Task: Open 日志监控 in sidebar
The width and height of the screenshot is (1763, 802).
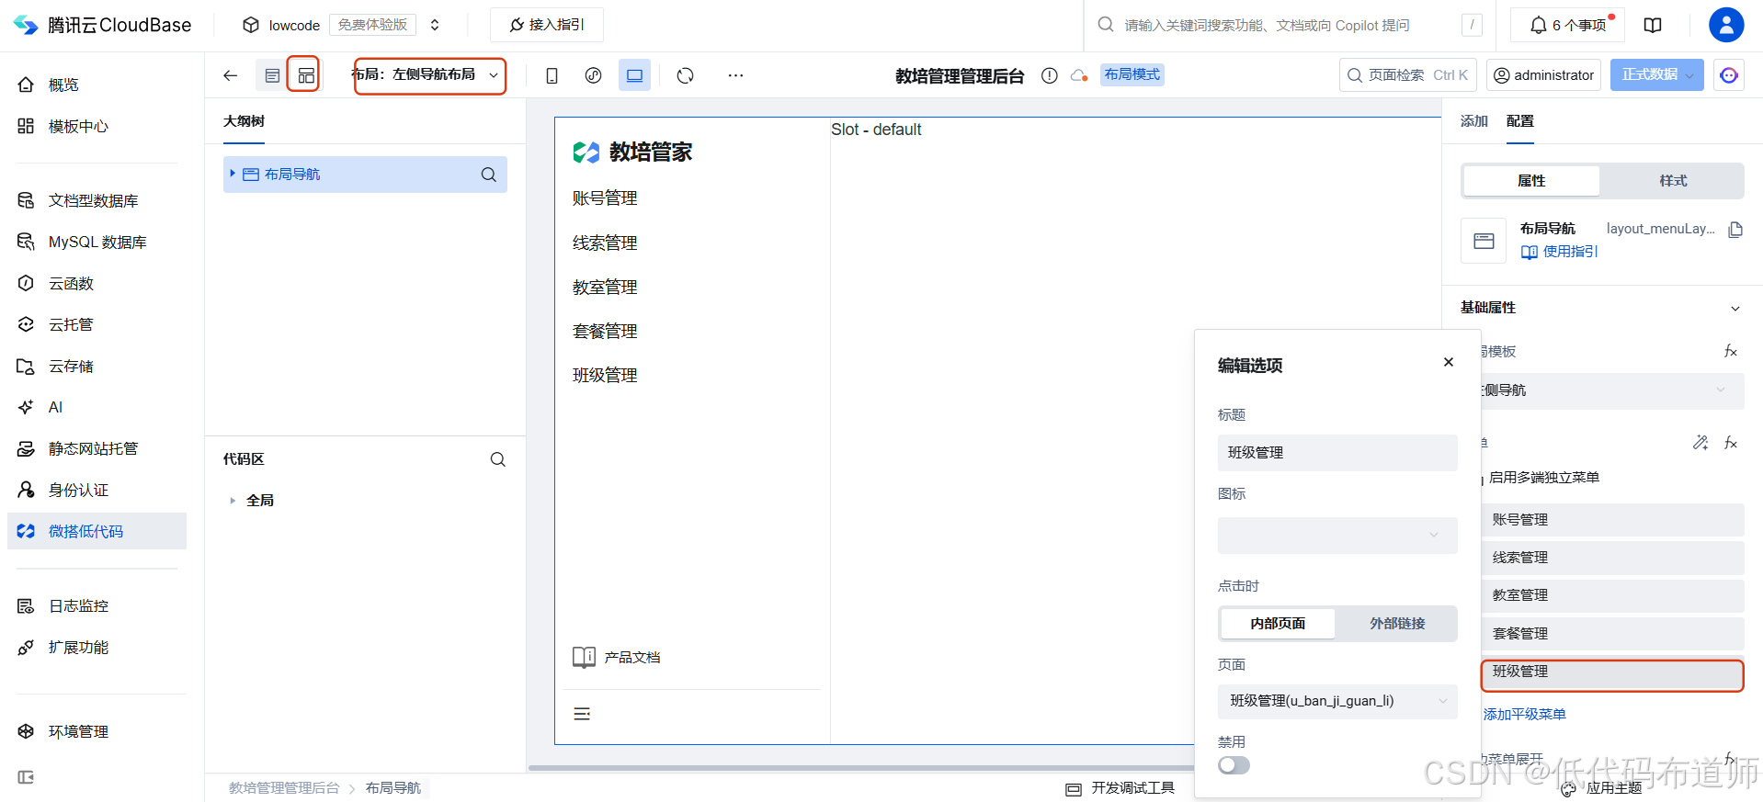Action: point(78,606)
